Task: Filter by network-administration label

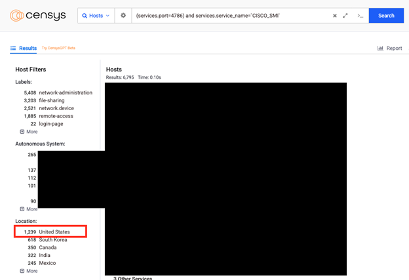Action: [x=65, y=93]
